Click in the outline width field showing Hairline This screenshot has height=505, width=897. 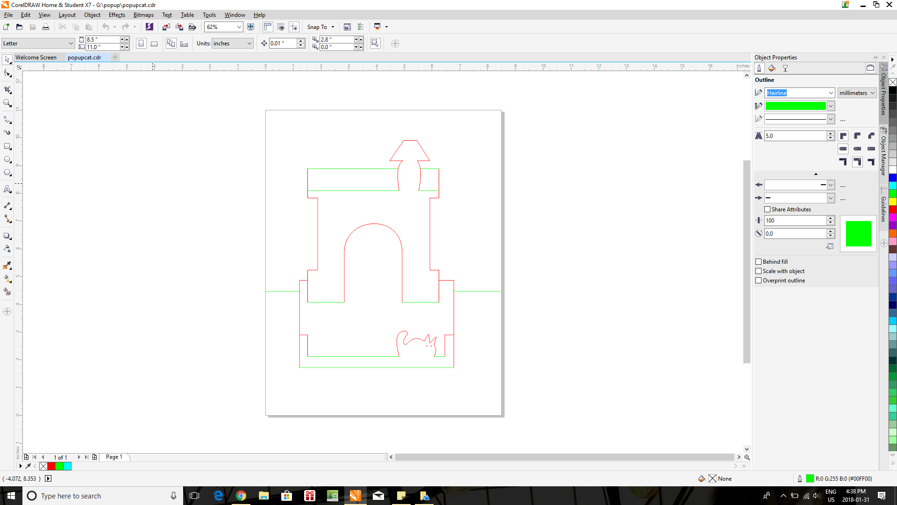[x=794, y=93]
